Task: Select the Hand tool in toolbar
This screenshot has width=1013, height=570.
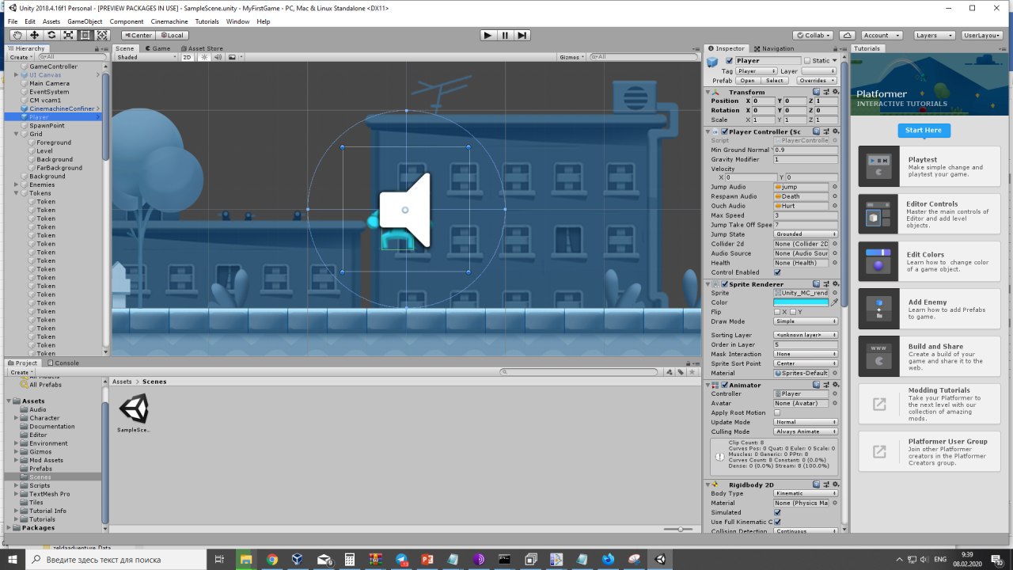Action: coord(17,35)
